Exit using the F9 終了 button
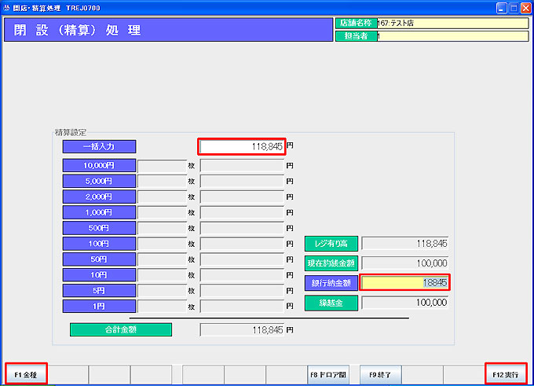Image resolution: width=534 pixels, height=386 pixels. click(x=380, y=374)
